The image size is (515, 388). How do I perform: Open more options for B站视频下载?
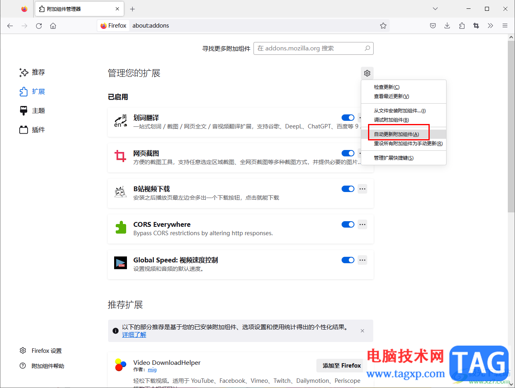362,189
